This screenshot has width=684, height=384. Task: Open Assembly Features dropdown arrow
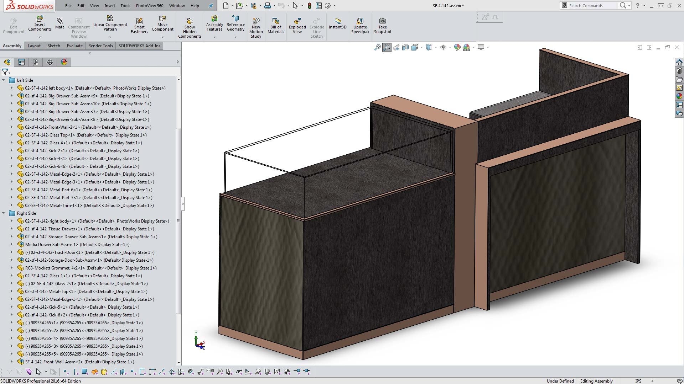(214, 37)
